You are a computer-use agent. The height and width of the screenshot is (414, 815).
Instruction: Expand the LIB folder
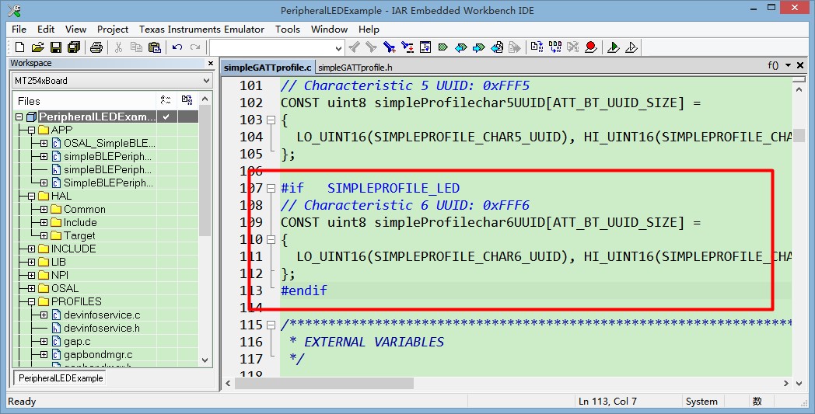click(31, 262)
